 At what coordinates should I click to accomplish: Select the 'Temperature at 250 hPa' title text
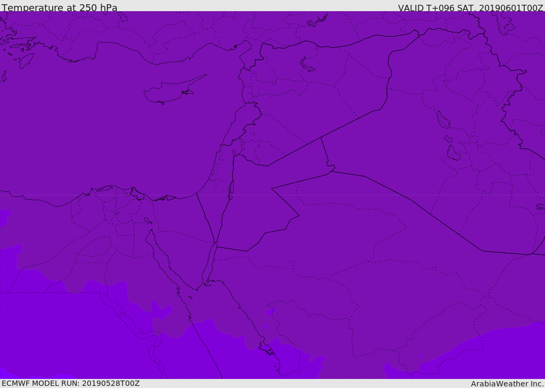pos(60,7)
